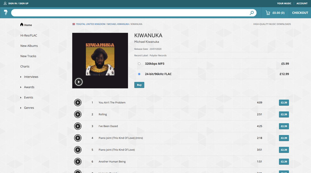Click the Genres sidebar label
This screenshot has height=173, width=311.
click(x=29, y=108)
